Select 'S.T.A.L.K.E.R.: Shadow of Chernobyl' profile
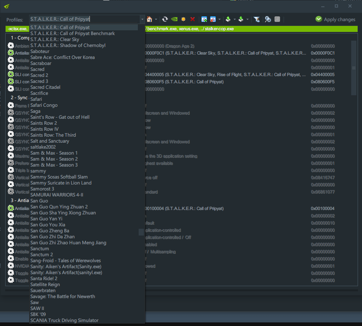This screenshot has height=326, width=362. point(68,45)
